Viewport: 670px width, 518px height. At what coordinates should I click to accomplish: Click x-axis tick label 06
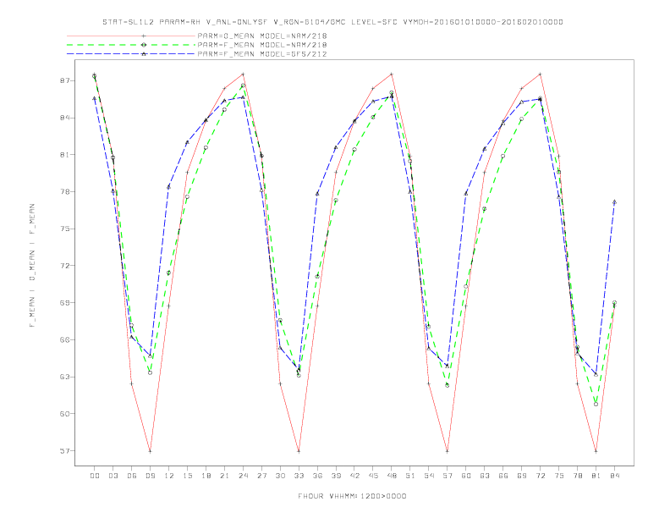(132, 476)
